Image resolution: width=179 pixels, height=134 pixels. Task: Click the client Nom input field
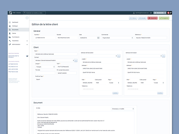pyautogui.click(x=56, y=54)
